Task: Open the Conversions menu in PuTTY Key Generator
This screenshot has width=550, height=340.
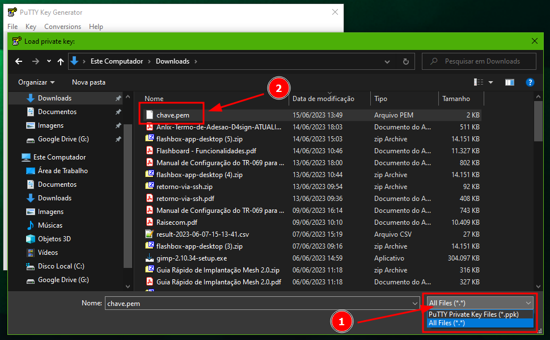Action: tap(62, 27)
